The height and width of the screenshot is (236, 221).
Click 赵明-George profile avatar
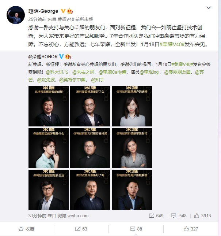pyautogui.click(x=16, y=15)
